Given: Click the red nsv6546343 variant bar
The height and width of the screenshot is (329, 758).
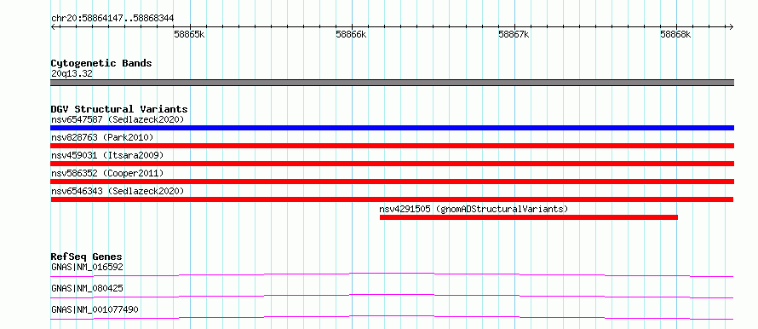Looking at the screenshot, I should coord(392,199).
